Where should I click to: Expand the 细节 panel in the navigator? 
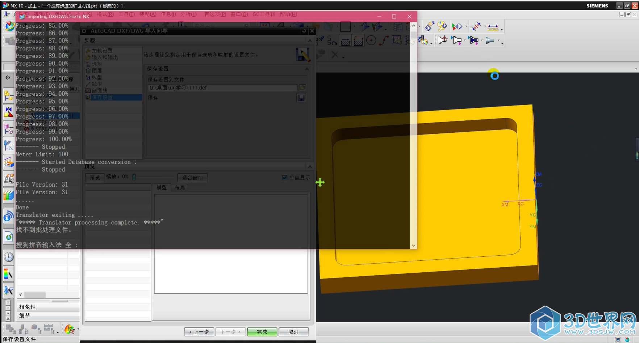click(x=48, y=315)
